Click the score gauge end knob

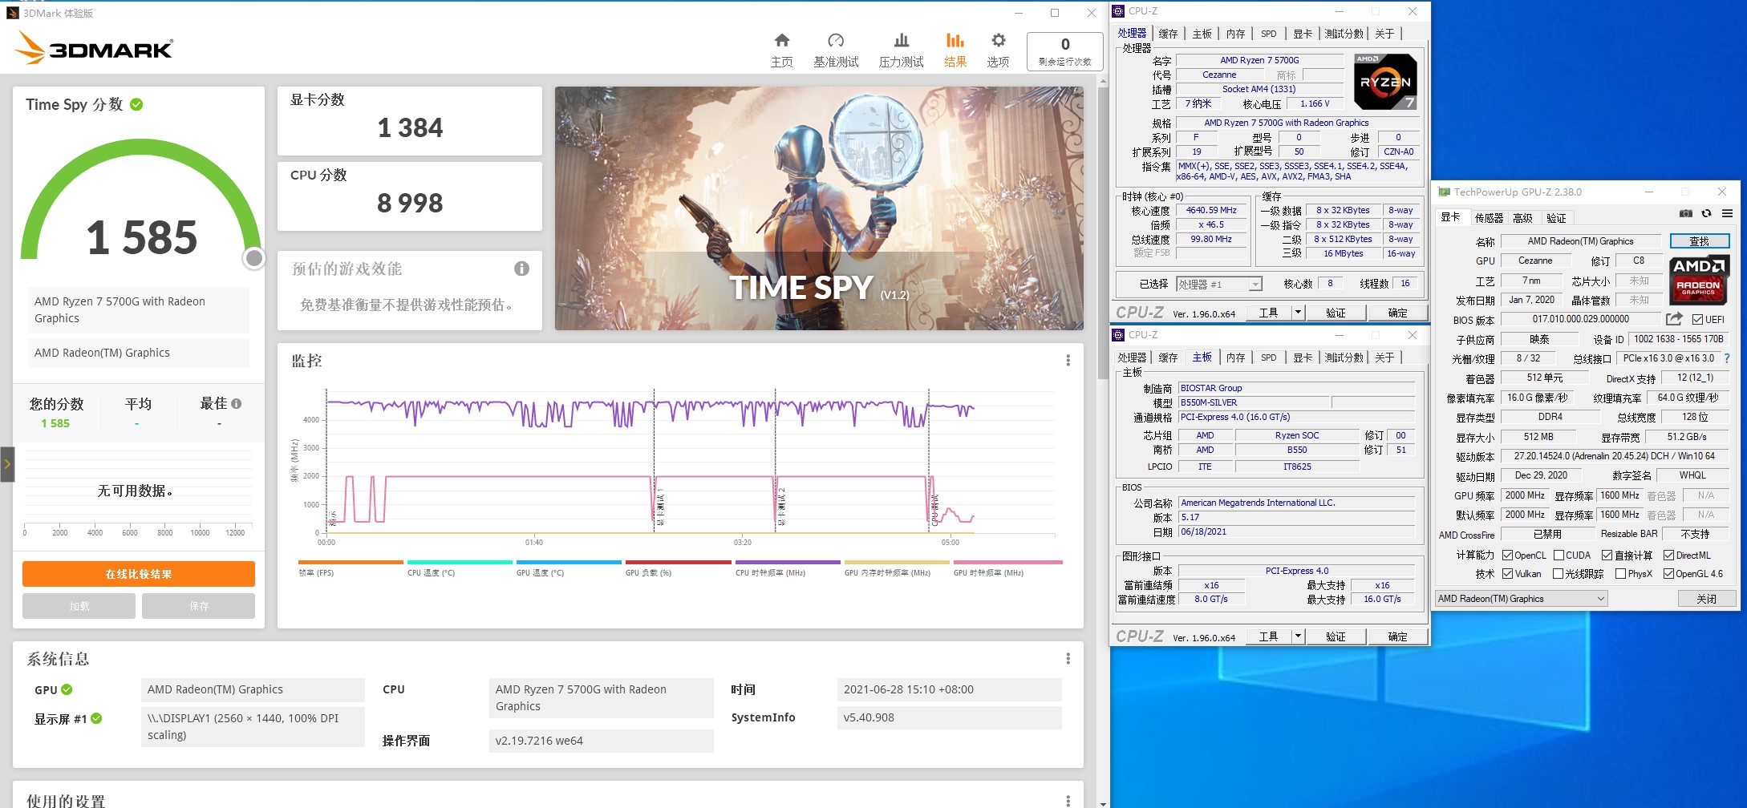[254, 258]
